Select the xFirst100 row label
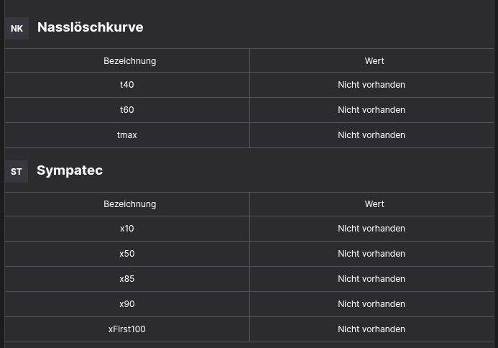 tap(126, 329)
